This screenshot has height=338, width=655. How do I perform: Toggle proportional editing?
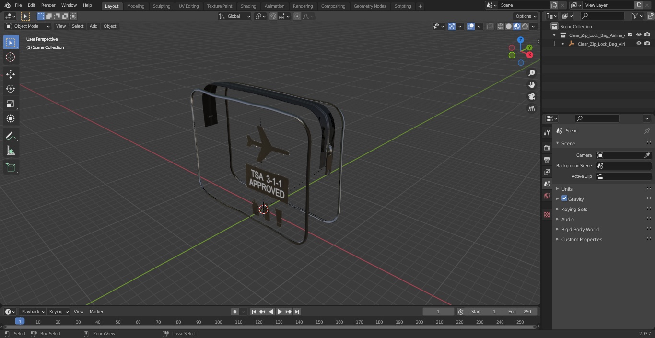coord(297,16)
